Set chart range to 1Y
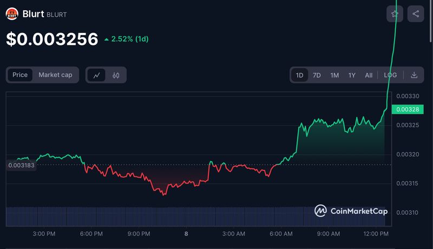 click(x=352, y=75)
